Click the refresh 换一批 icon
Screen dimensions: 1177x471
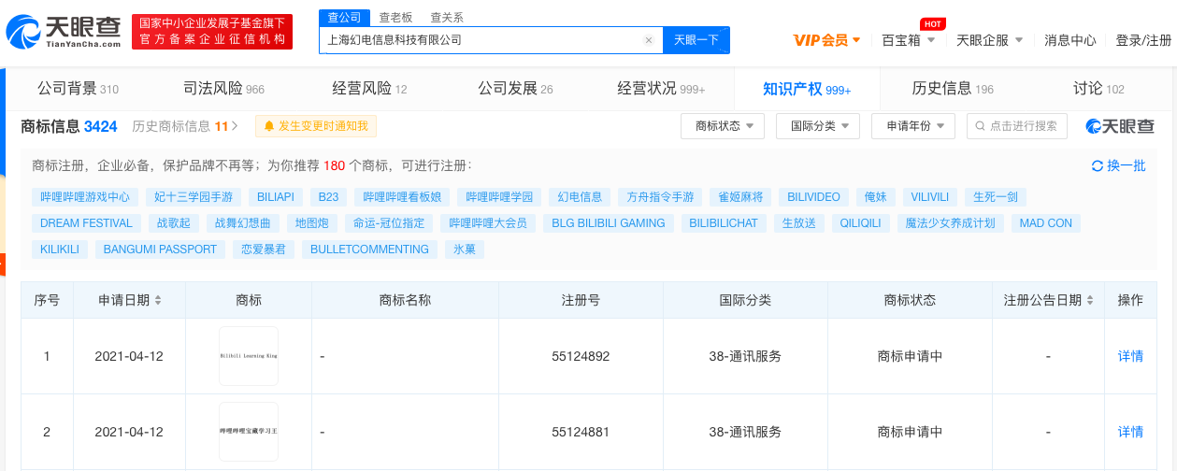click(1098, 165)
